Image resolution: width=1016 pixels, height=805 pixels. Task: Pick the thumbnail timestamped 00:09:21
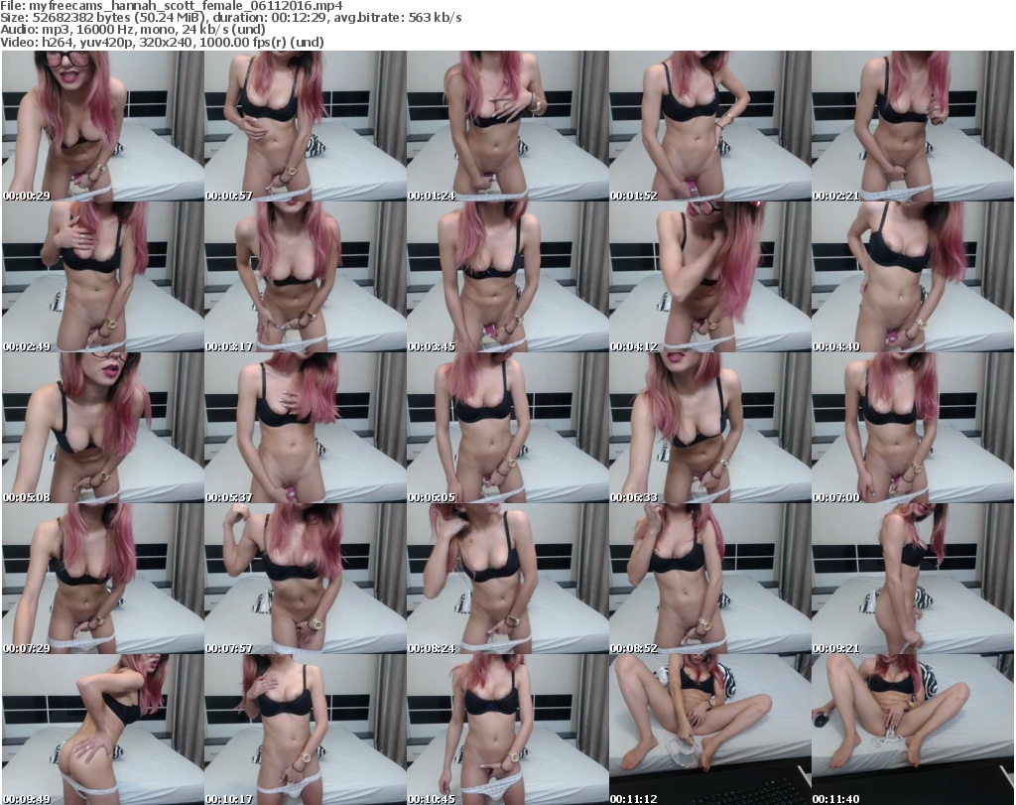point(912,579)
